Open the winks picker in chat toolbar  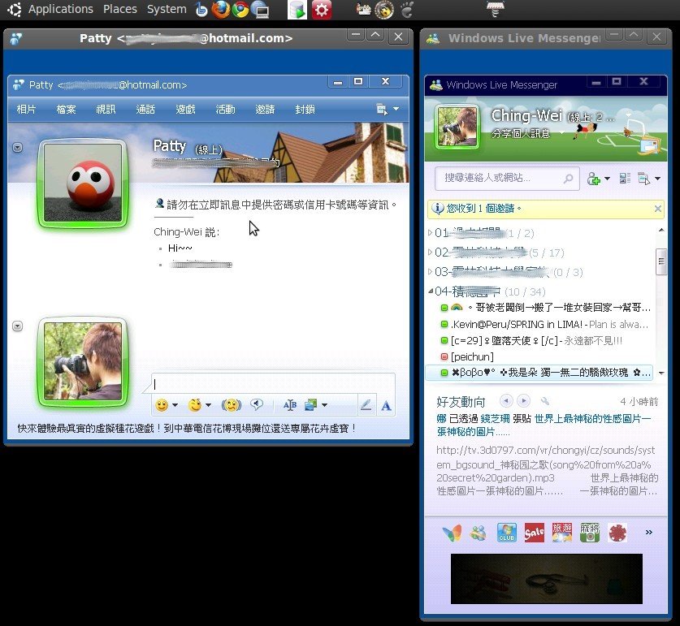coord(195,405)
